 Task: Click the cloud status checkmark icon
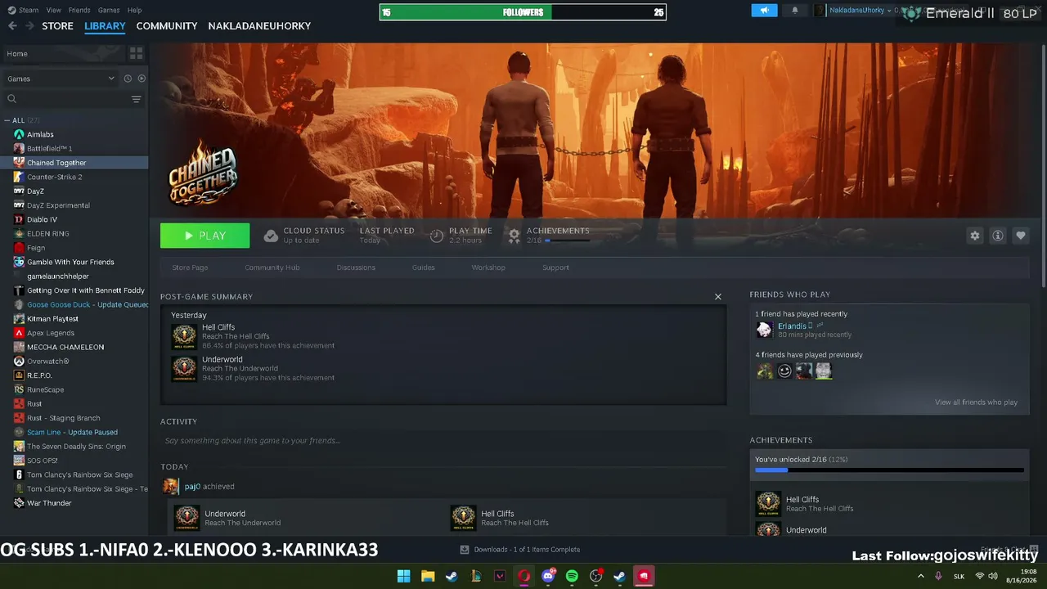271,236
